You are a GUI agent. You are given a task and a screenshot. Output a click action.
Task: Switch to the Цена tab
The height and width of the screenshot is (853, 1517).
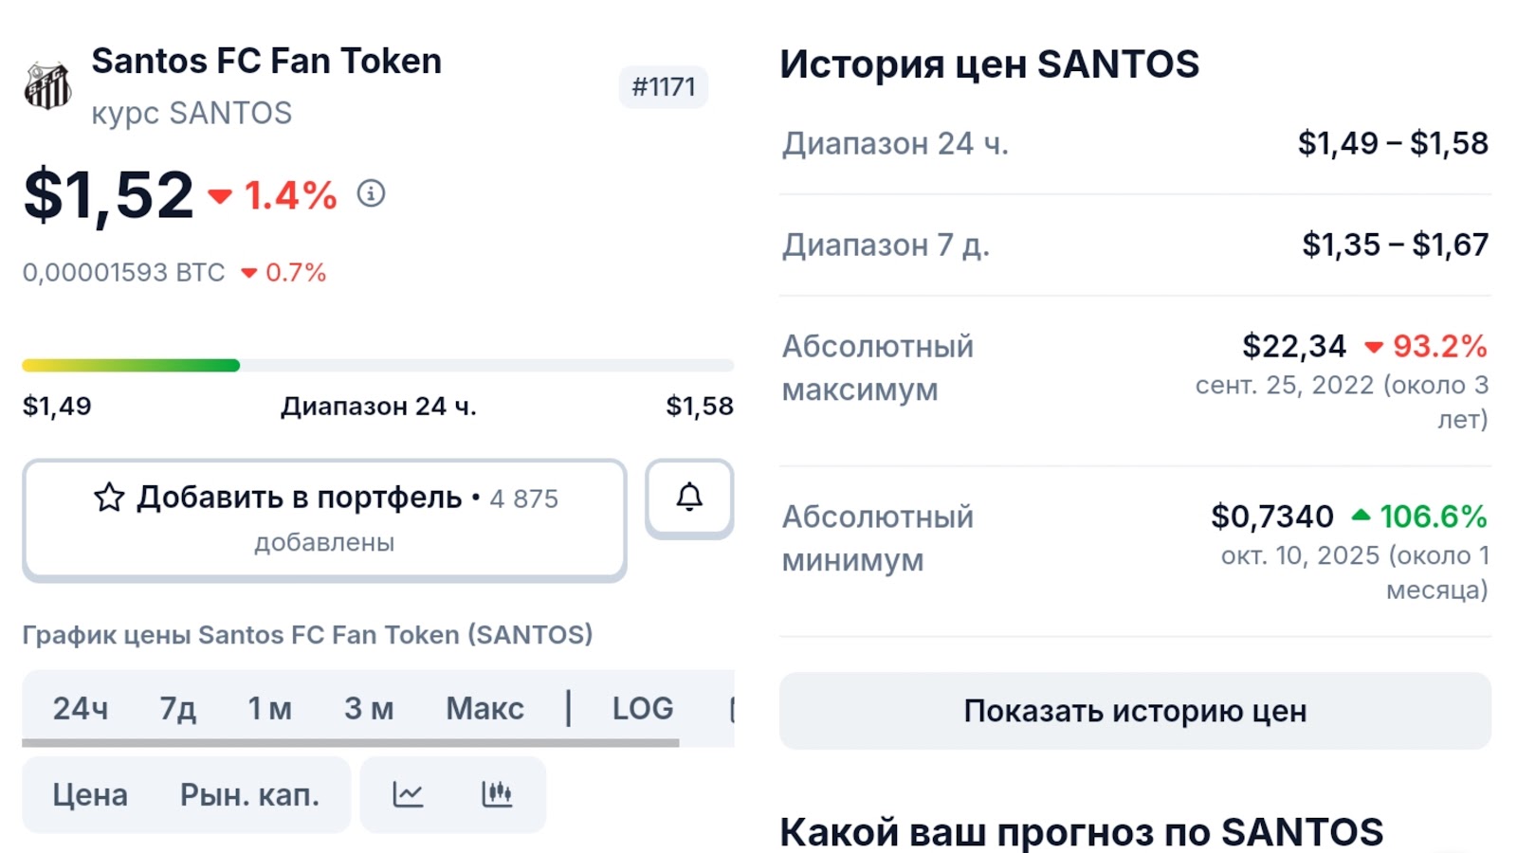pos(92,794)
